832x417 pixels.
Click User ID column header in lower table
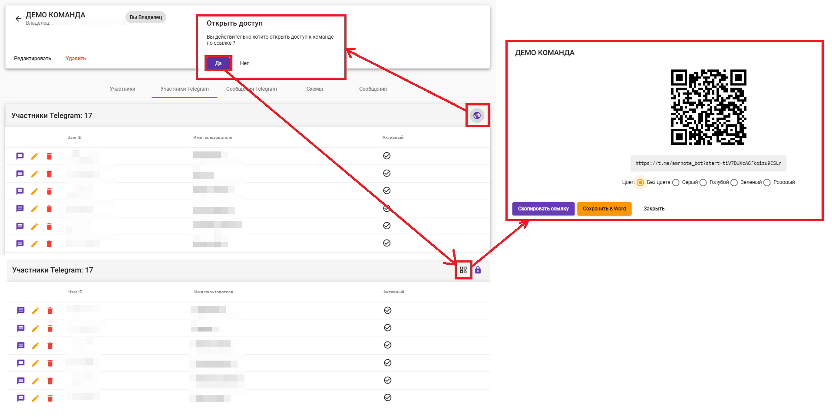[75, 292]
